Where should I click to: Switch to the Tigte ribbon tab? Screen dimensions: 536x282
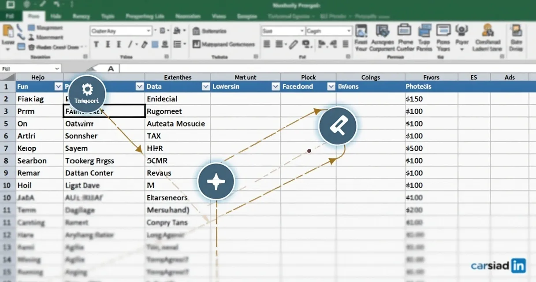(x=108, y=16)
